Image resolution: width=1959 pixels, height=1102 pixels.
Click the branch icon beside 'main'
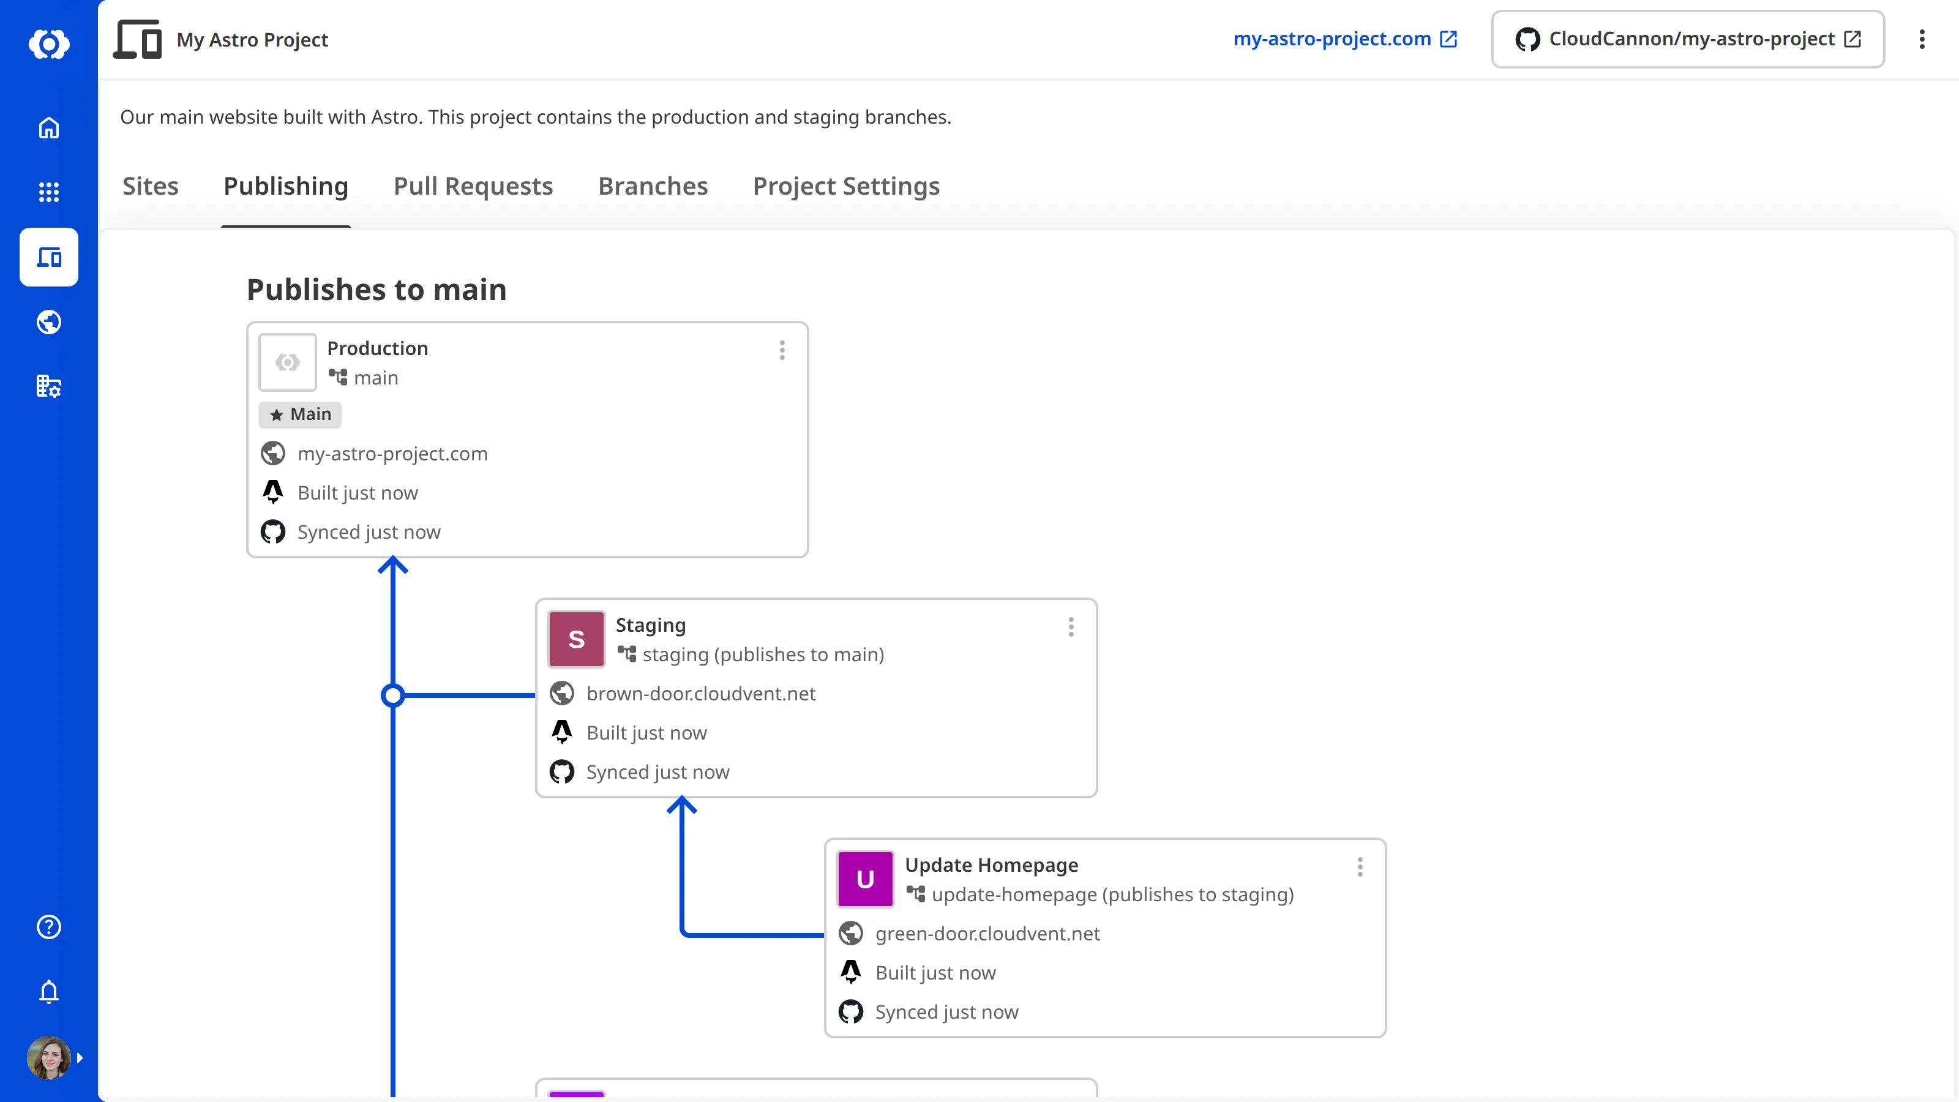pyautogui.click(x=338, y=377)
